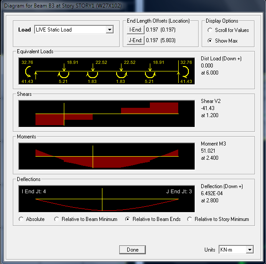The image size is (266, 264).
Task: Click the 'at 2.400' moment location text
Action: tap(210, 158)
